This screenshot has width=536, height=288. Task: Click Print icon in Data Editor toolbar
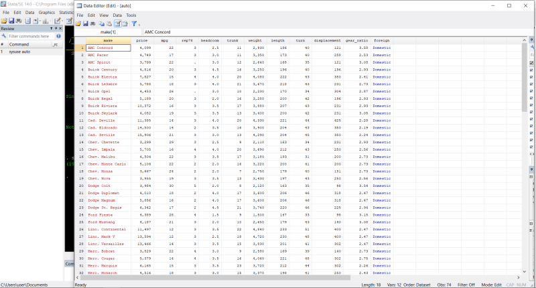[92, 23]
